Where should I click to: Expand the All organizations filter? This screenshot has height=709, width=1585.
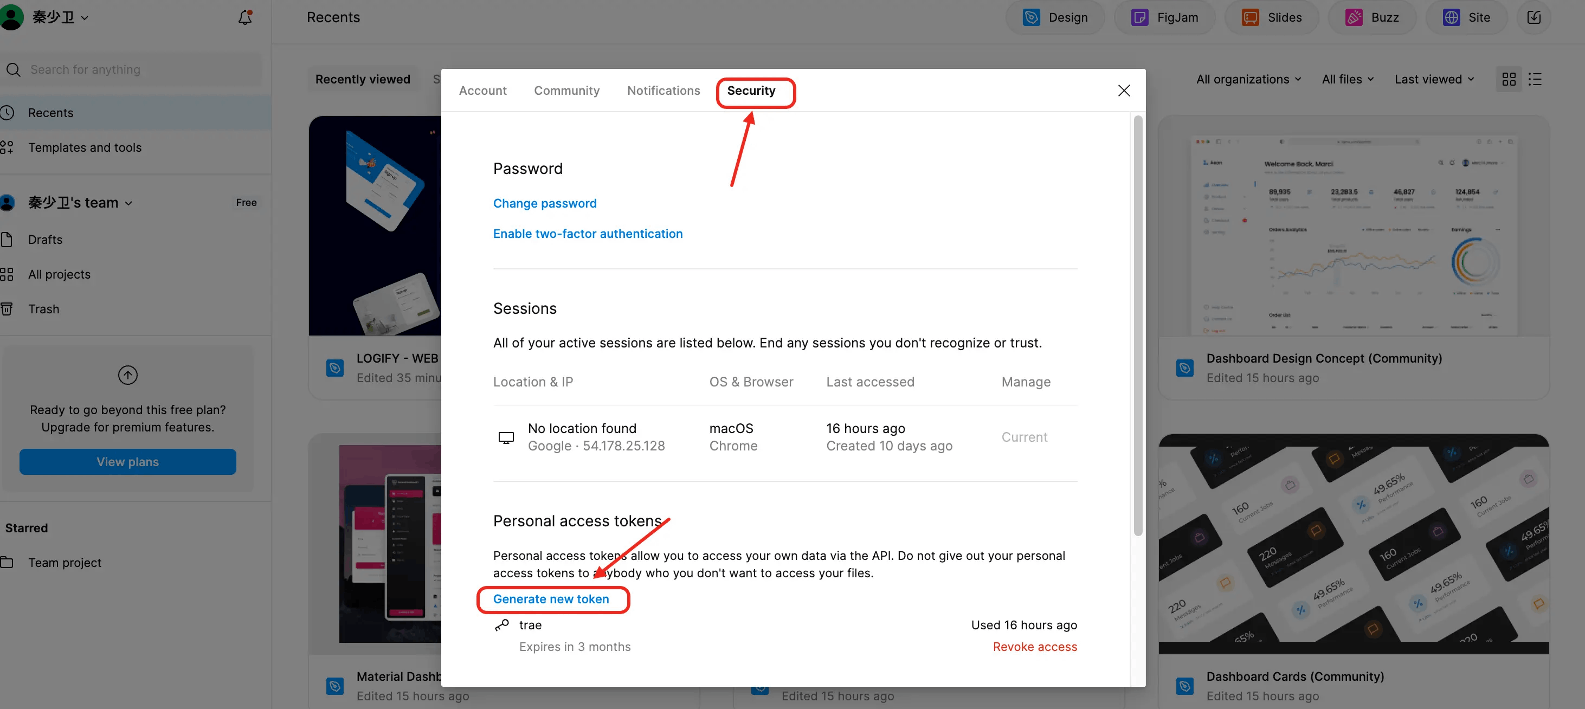click(x=1248, y=79)
